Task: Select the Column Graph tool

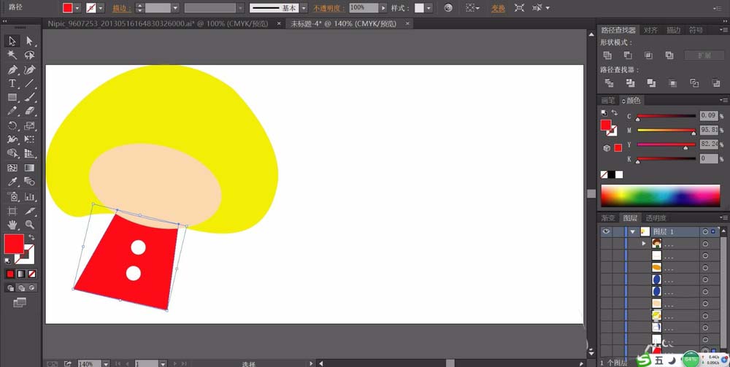Action: pyautogui.click(x=29, y=196)
